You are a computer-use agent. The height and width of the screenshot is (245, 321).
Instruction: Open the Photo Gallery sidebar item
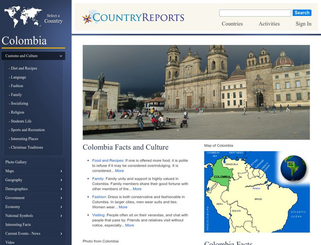coord(16,162)
